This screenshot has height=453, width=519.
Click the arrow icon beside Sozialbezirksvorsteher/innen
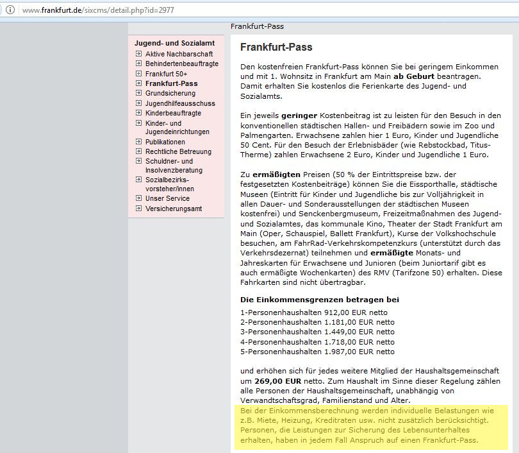[138, 179]
